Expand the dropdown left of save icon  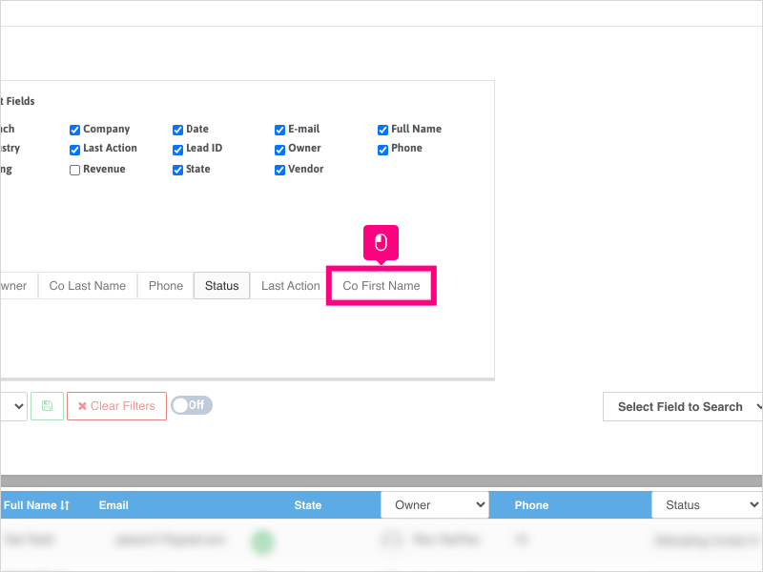(13, 406)
